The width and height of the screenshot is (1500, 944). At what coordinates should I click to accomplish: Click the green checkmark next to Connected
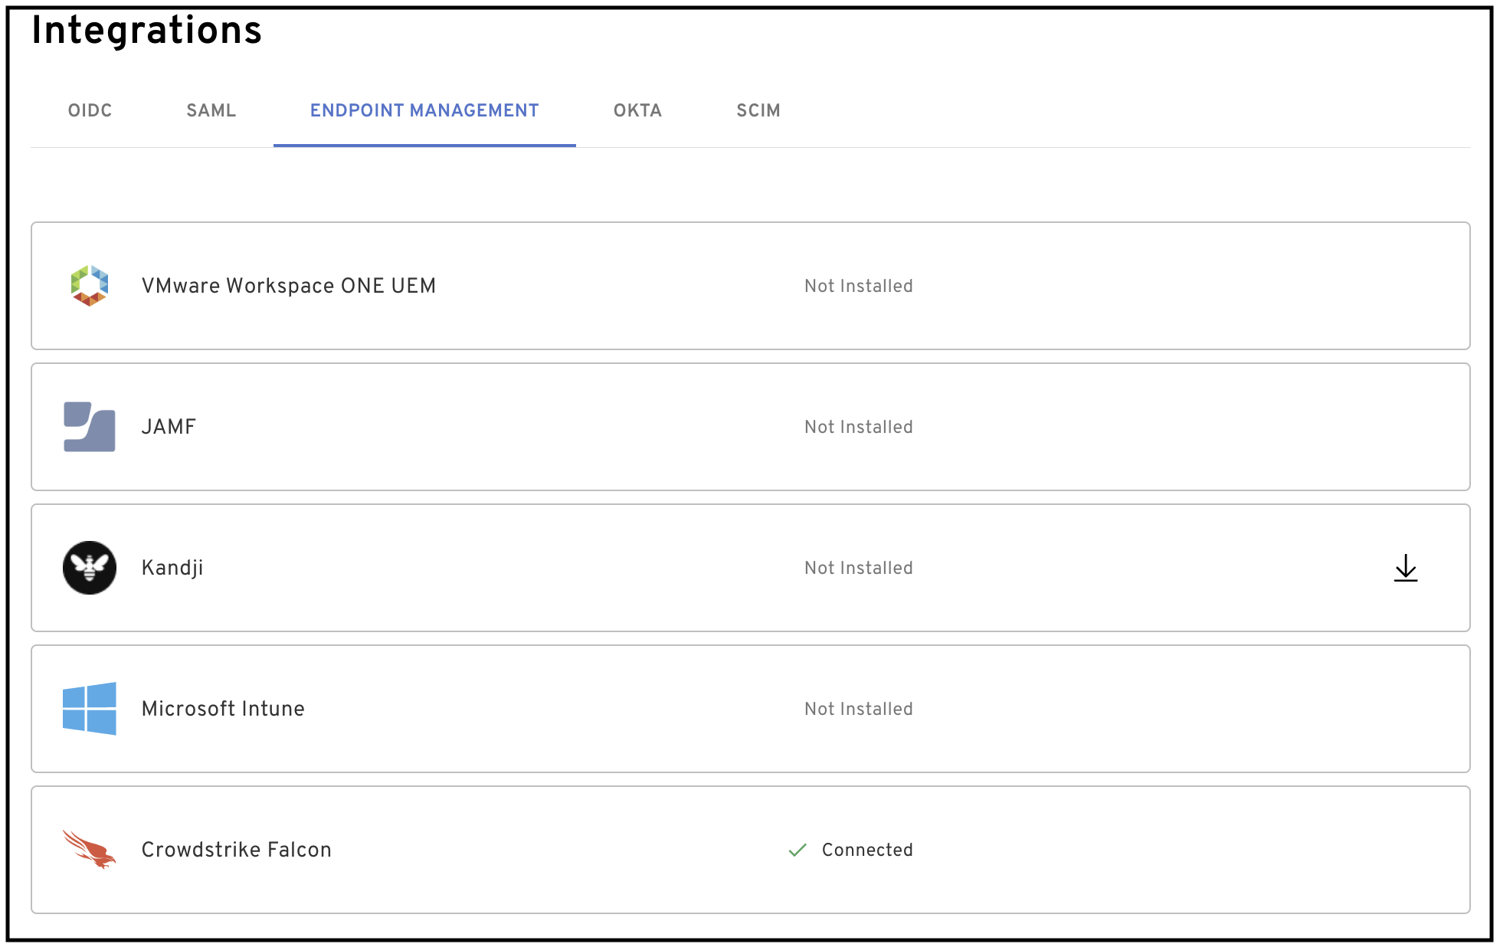click(x=797, y=849)
